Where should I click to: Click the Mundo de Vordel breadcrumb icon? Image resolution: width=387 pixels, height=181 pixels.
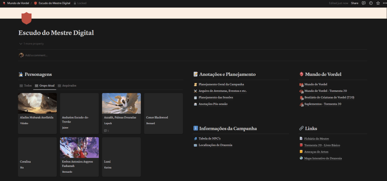(x=4, y=3)
